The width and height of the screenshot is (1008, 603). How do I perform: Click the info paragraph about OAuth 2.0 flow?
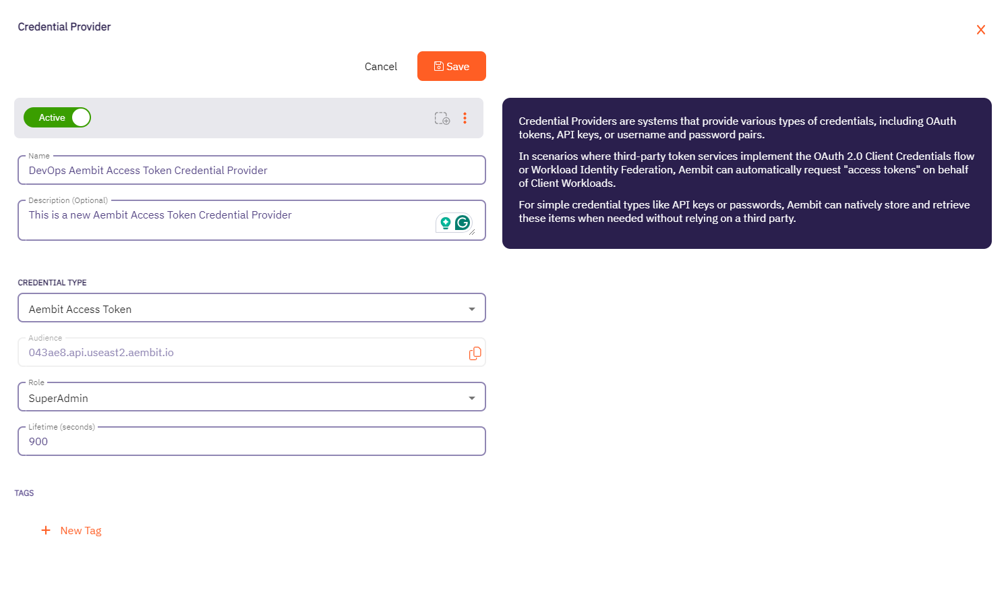(x=746, y=169)
